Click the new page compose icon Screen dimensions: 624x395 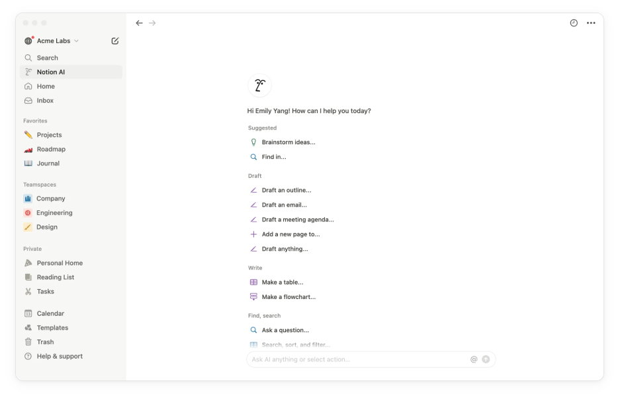tap(115, 41)
